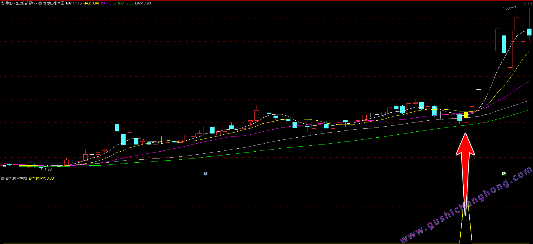Select the green MA4: 2.82 label
Image resolution: width=533 pixels, height=244 pixels.
tap(126, 3)
